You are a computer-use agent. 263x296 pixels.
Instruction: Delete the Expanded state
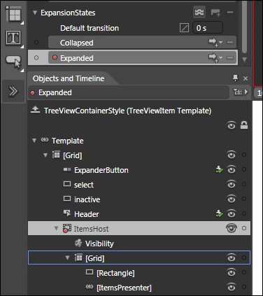(x=230, y=57)
